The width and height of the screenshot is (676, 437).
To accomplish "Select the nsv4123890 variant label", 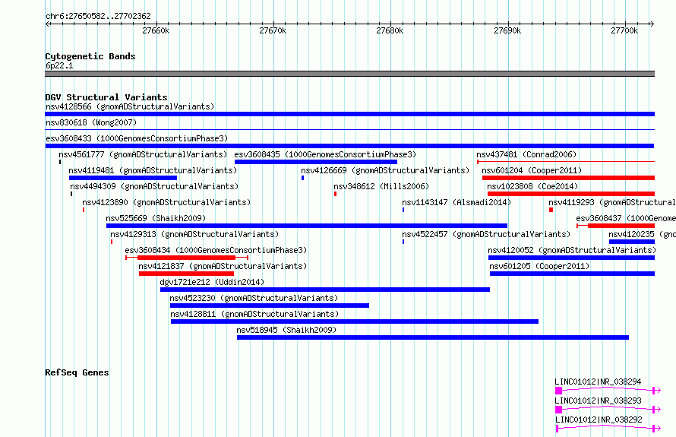I will pos(166,202).
